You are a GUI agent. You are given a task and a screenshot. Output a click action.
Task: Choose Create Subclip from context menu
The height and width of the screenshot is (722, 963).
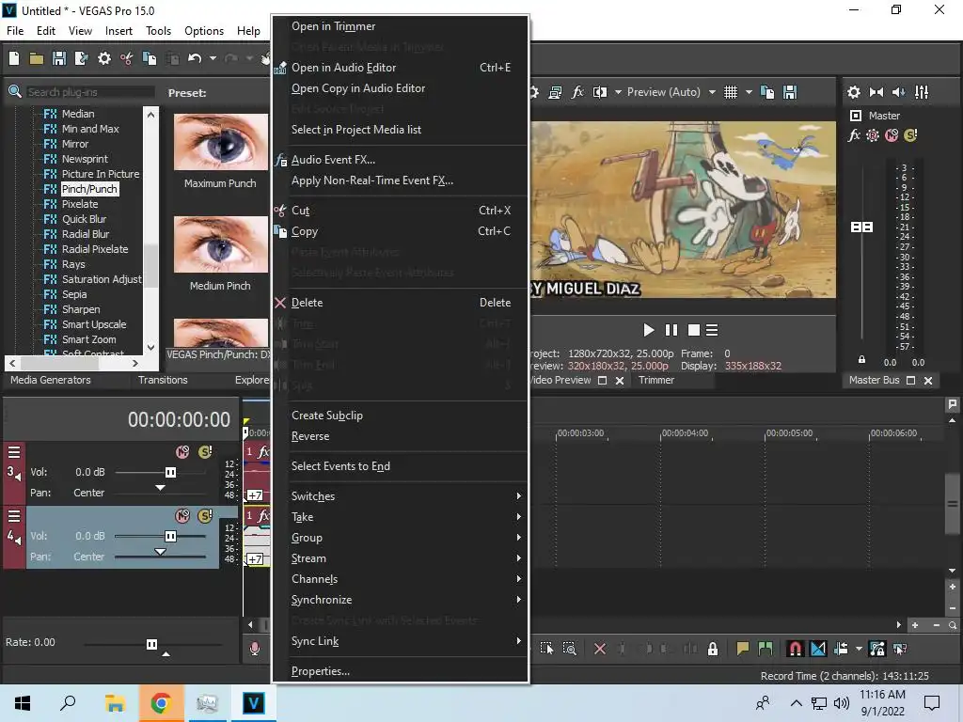400,416
